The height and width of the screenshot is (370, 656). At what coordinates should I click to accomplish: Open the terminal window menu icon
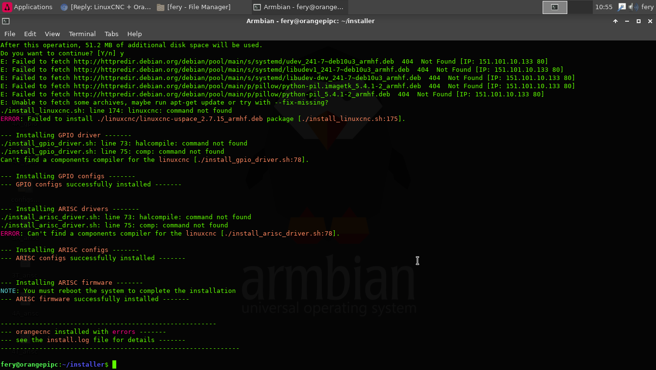pos(6,21)
